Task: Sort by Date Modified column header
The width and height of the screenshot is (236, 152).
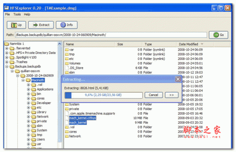Action: (x=195, y=44)
